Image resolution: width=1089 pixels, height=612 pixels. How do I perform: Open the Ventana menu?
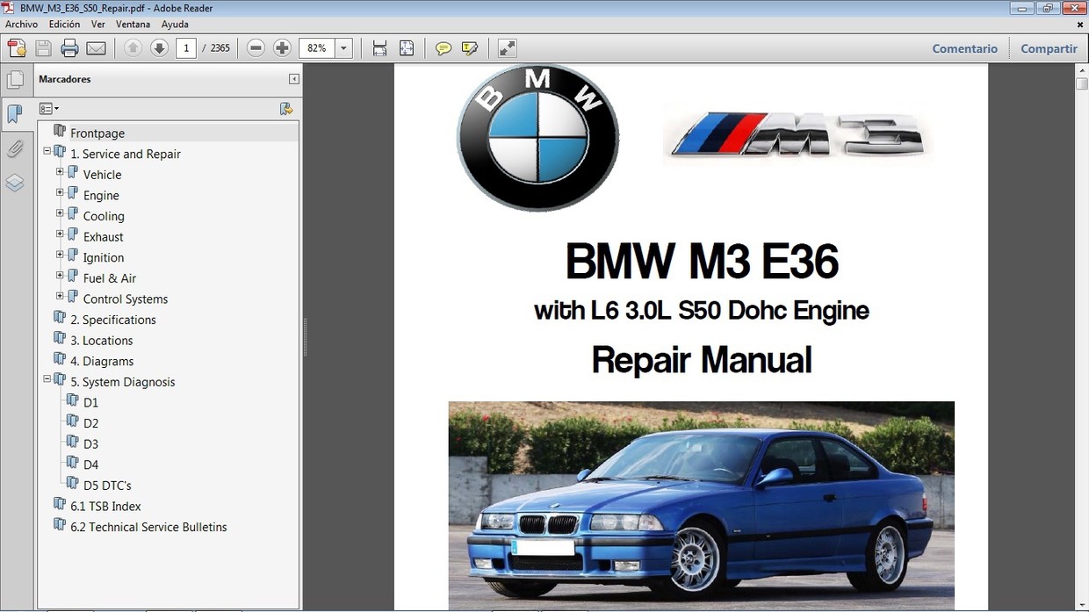[133, 25]
